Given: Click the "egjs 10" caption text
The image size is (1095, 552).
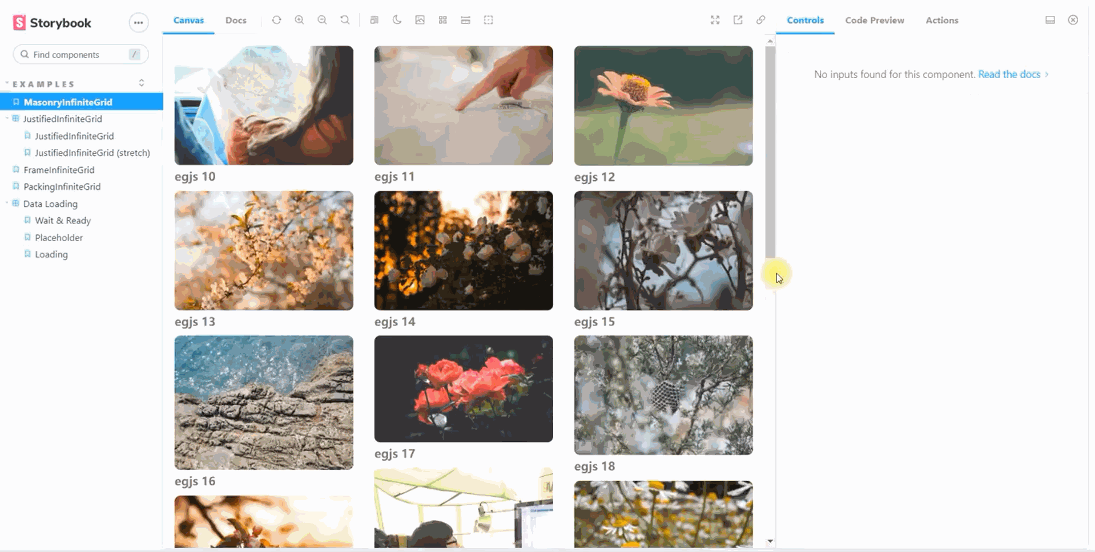Looking at the screenshot, I should coord(195,177).
